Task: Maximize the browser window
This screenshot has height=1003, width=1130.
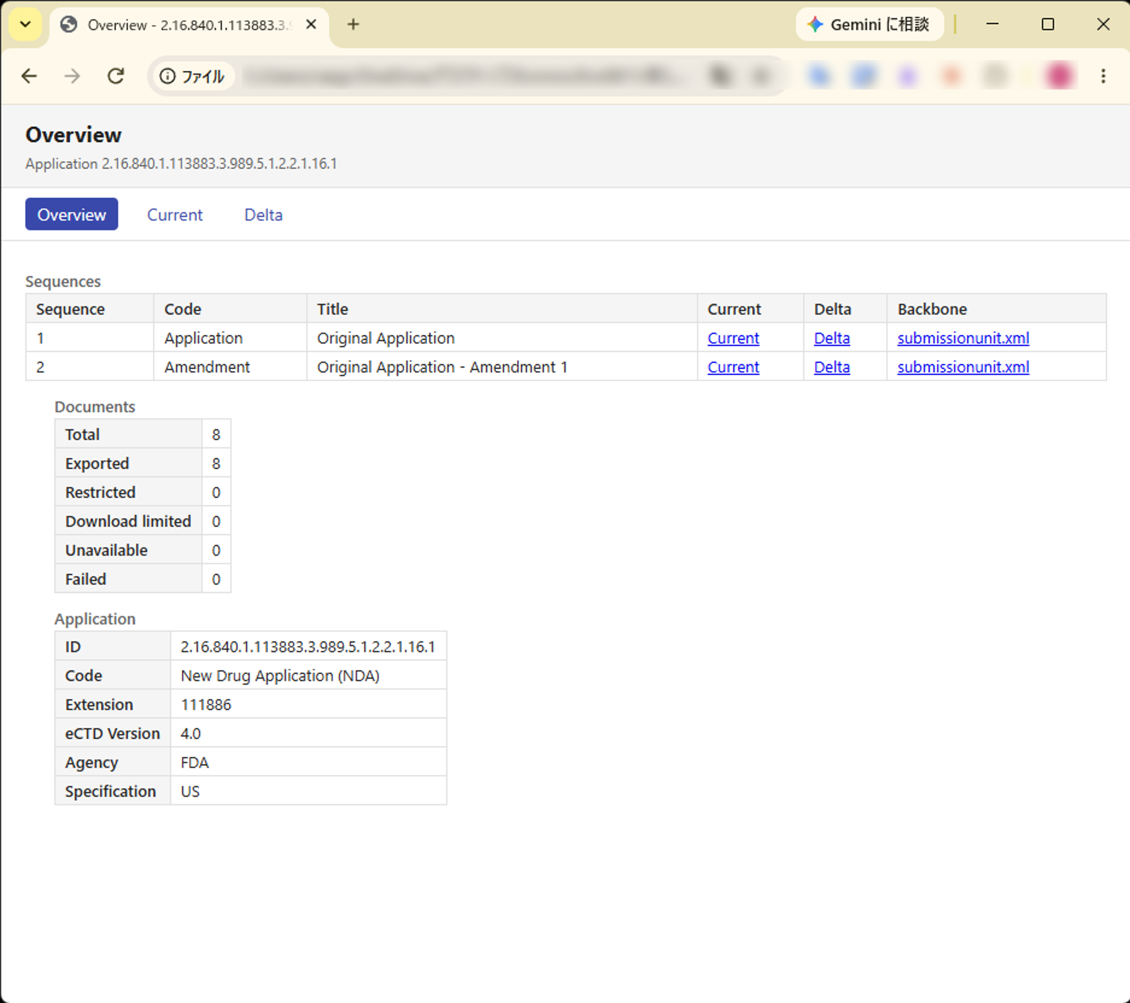Action: click(1048, 24)
